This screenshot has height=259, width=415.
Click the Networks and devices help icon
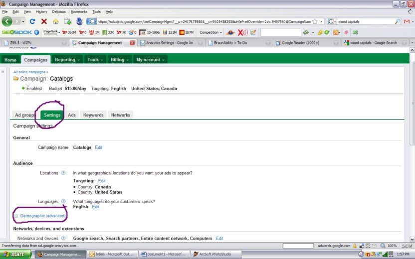63,238
